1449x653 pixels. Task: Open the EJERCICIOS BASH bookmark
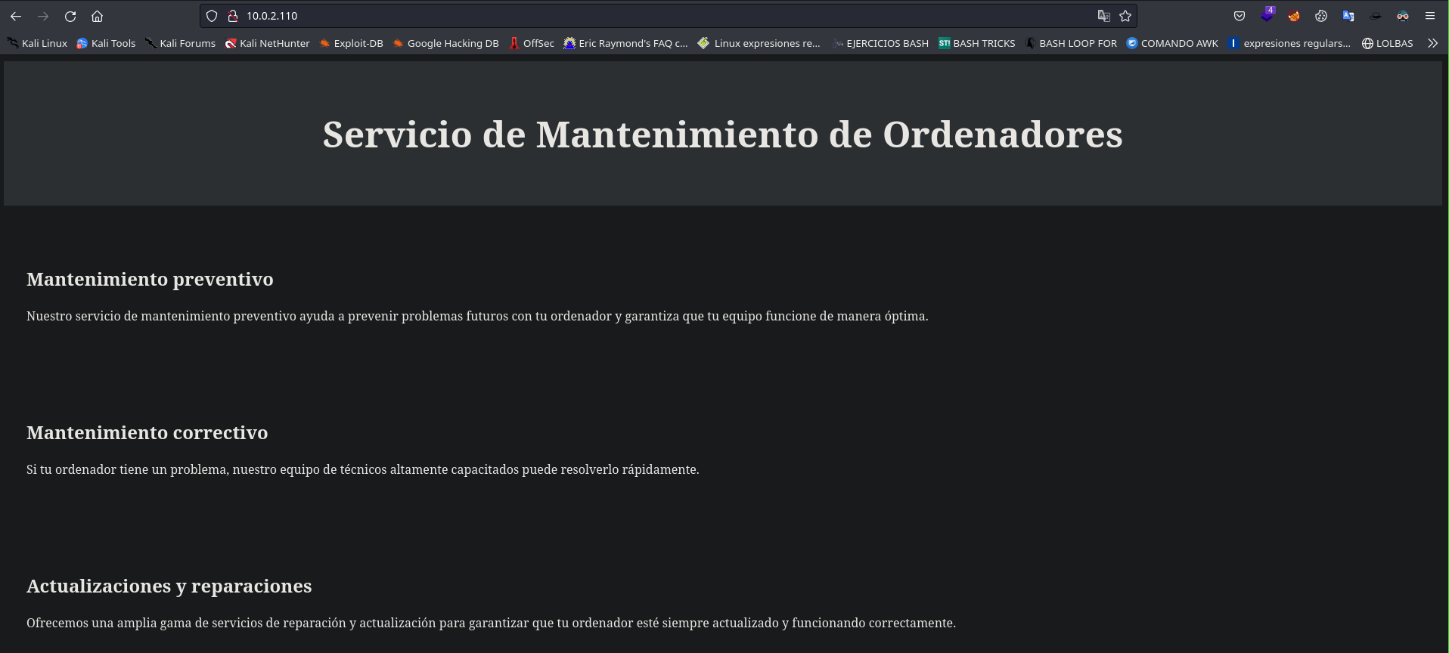(x=880, y=43)
